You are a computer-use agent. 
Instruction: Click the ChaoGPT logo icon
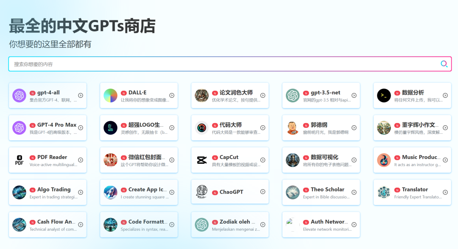coord(201,192)
